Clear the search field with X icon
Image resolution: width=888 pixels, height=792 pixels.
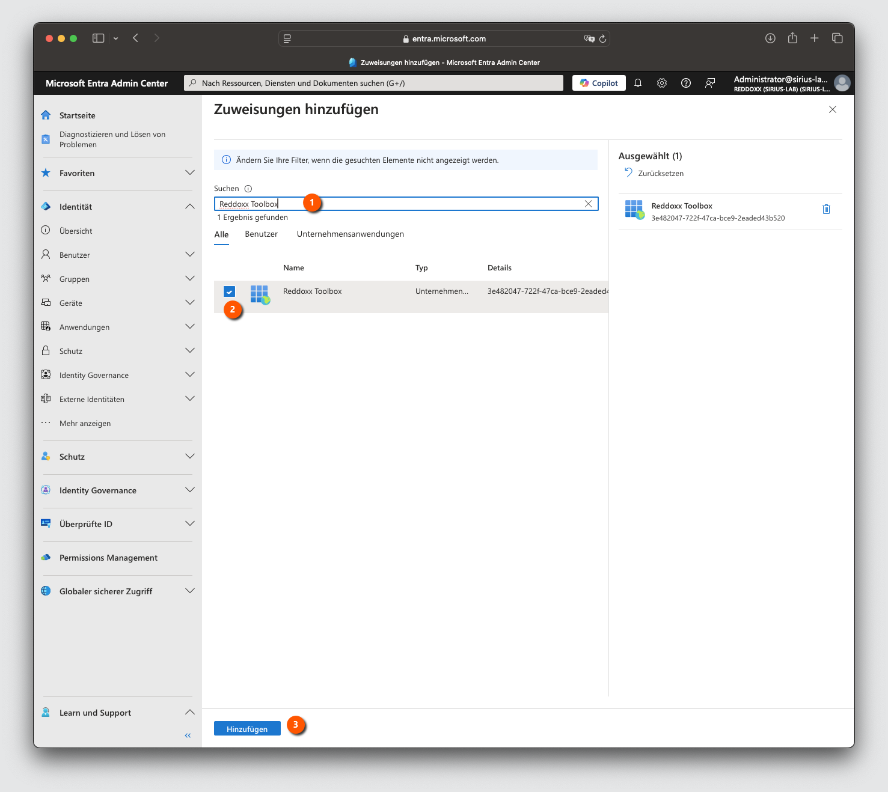pos(588,204)
